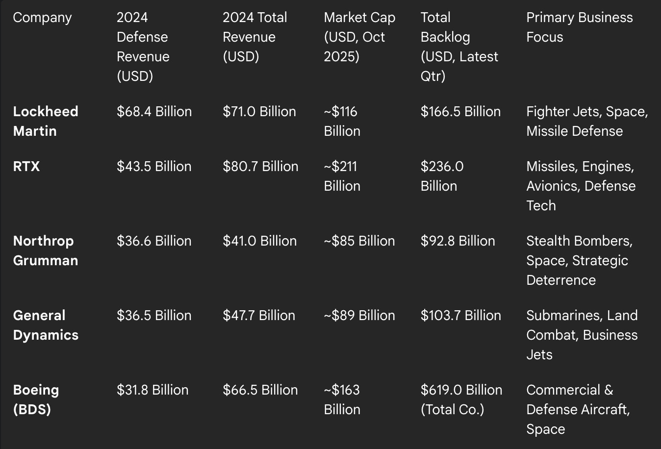Click the General Dynamics company name
This screenshot has height=449, width=661.
(46, 325)
